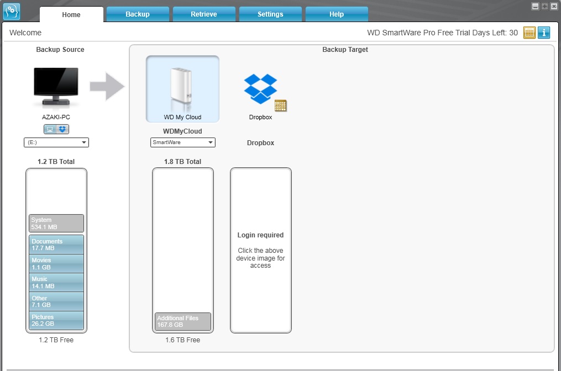Click the calendar badge on Dropbox icon
Image resolution: width=561 pixels, height=371 pixels.
pos(281,105)
